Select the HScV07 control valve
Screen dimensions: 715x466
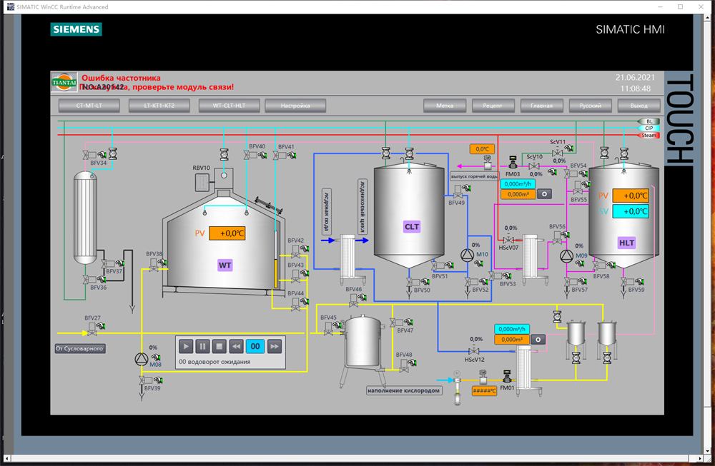tap(508, 239)
